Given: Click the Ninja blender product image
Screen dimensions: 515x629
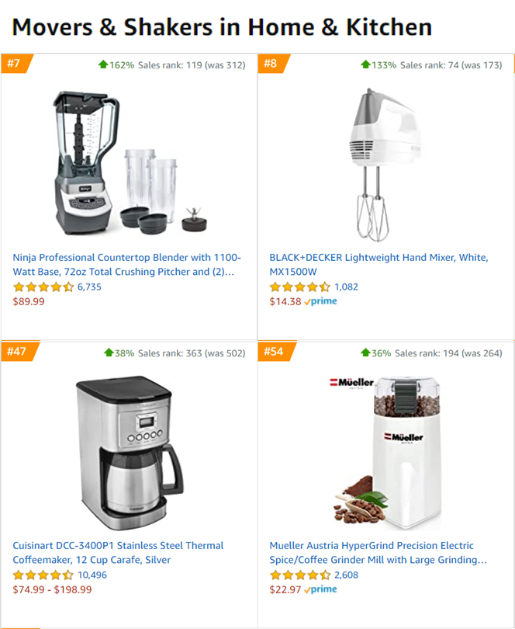Looking at the screenshot, I should coord(130,164).
